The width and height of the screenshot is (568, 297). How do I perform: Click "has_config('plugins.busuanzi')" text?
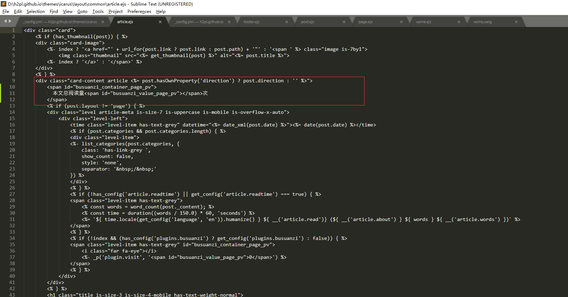pyautogui.click(x=165, y=238)
